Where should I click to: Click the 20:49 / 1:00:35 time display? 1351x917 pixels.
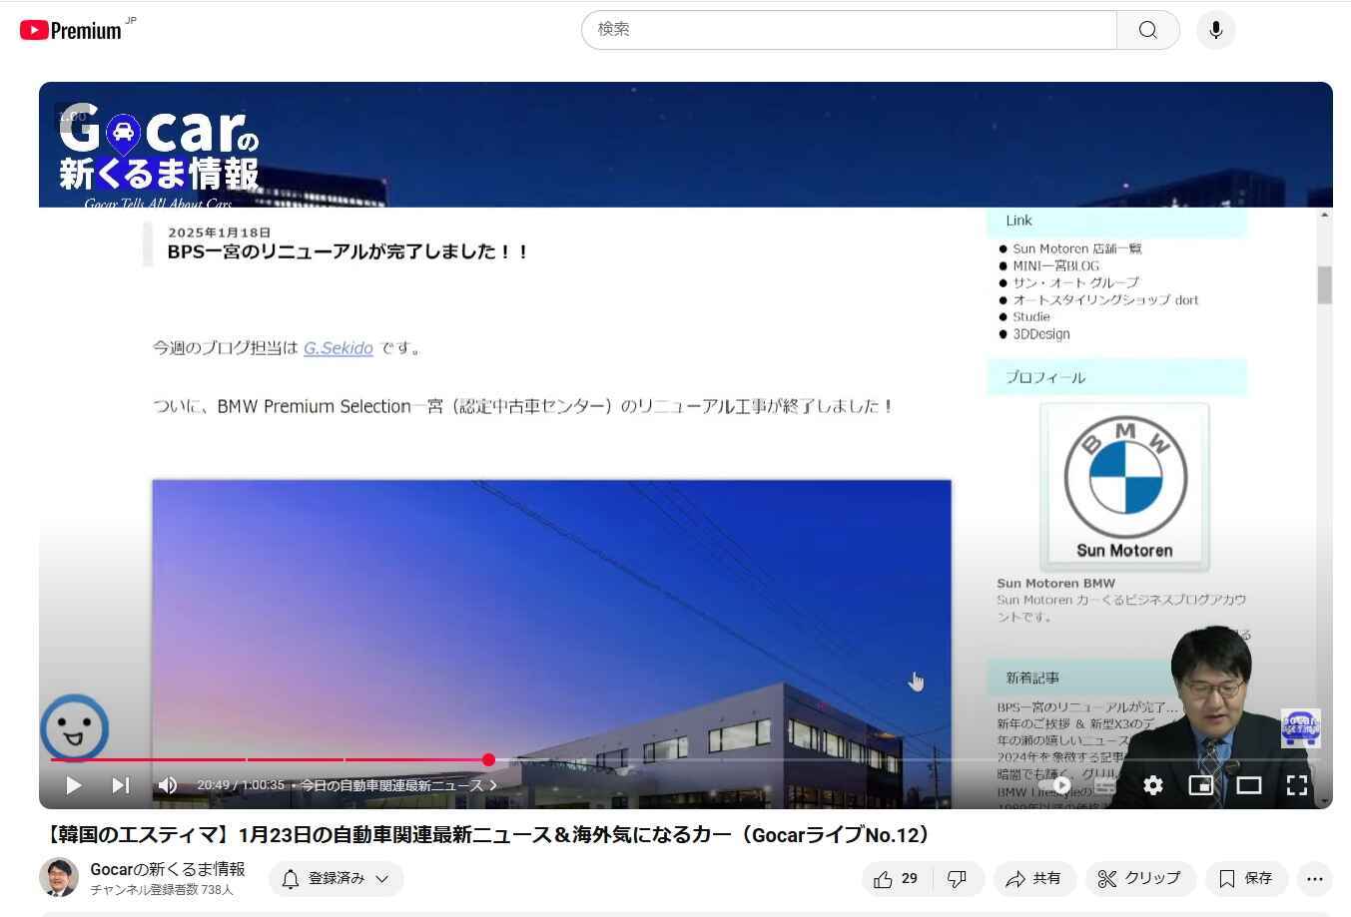pos(241,785)
